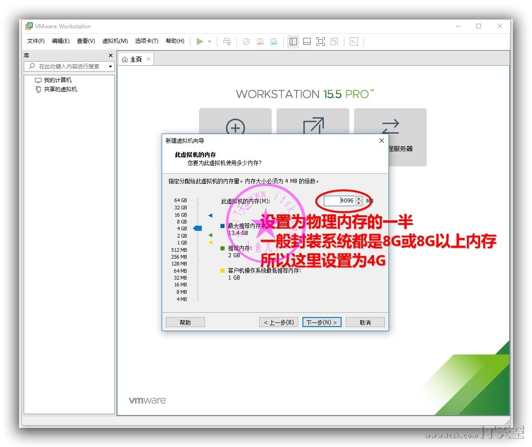Image resolution: width=532 pixels, height=447 pixels.
Task: Click the < 上一步(B) button
Action: [x=279, y=322]
